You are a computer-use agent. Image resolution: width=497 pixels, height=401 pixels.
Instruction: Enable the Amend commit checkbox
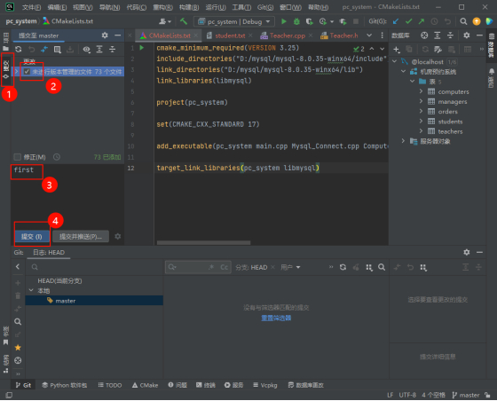[18, 157]
